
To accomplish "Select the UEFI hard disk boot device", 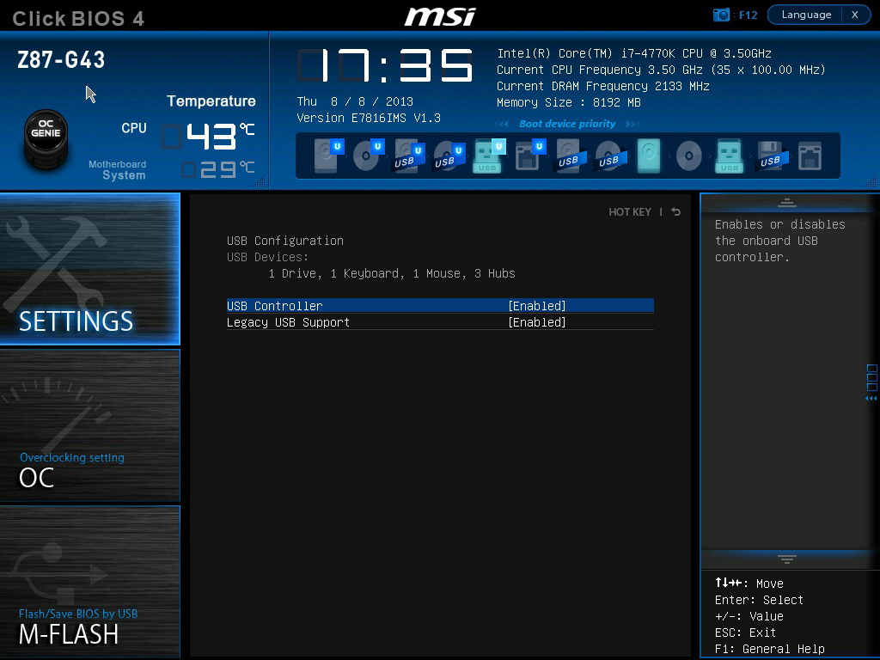I will 327,155.
